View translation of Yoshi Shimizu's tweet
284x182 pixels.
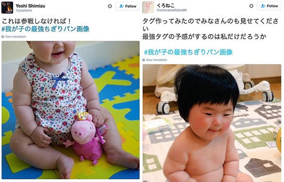pyautogui.click(x=15, y=37)
